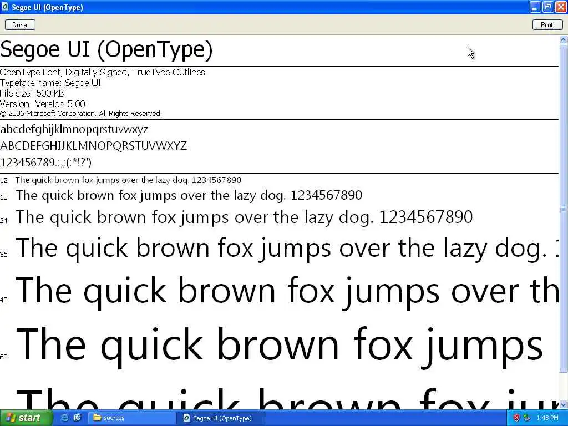The height and width of the screenshot is (426, 568).
Task: Click 'File size: 500 KB' text
Action: tap(32, 93)
